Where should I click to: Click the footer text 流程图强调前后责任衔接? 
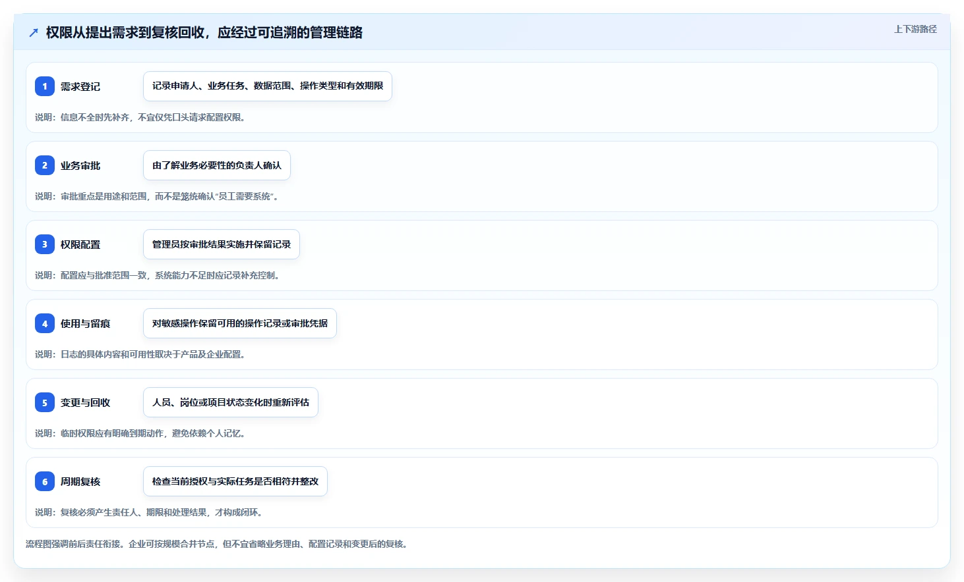(218, 544)
